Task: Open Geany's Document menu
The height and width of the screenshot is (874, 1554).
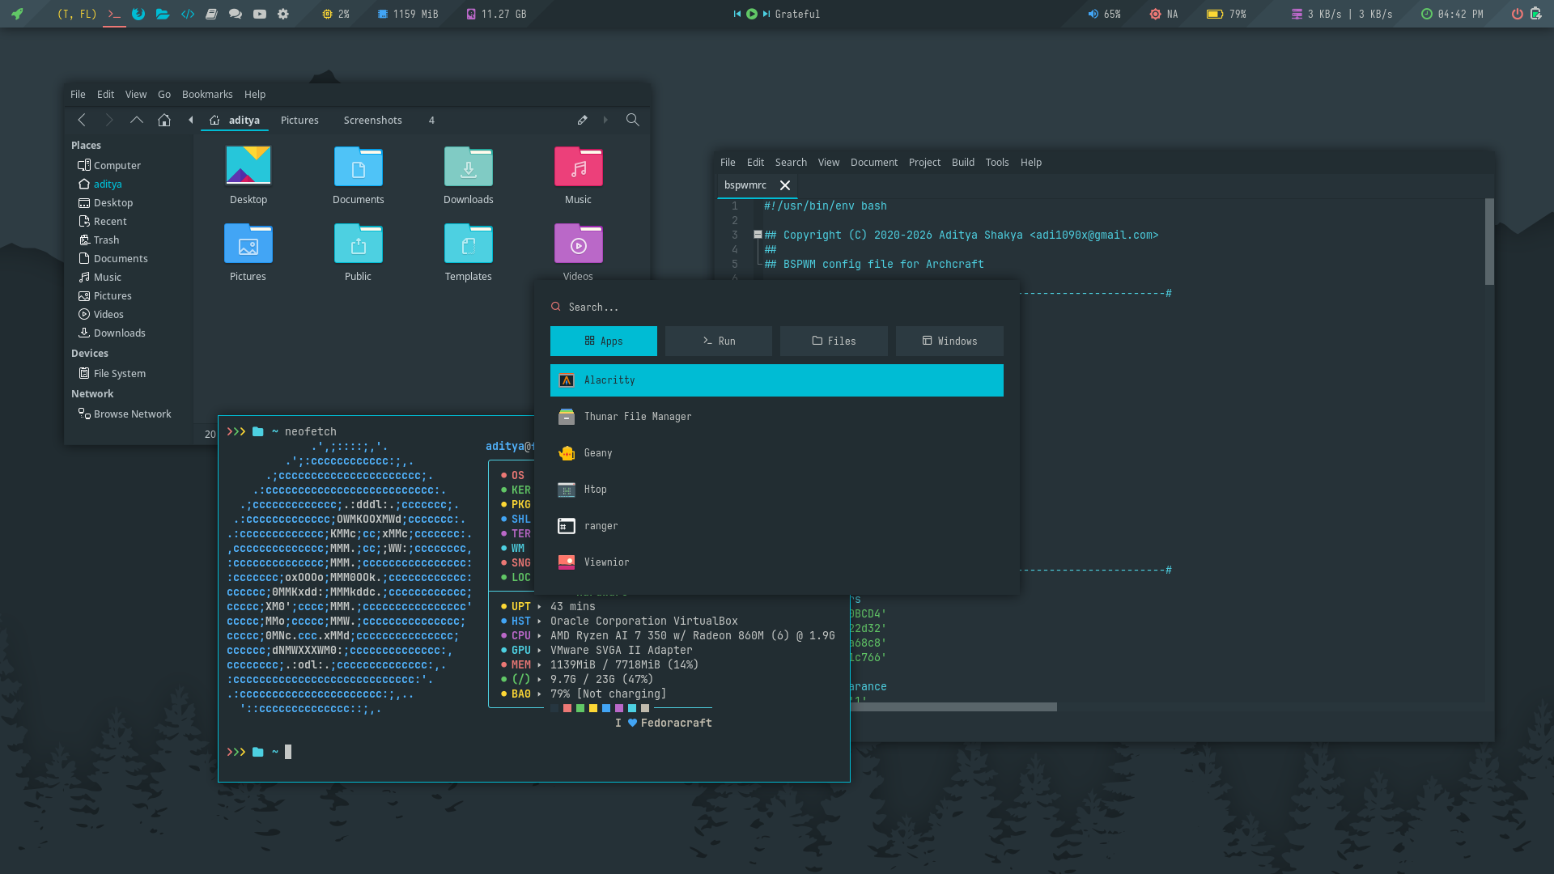Action: pos(874,163)
